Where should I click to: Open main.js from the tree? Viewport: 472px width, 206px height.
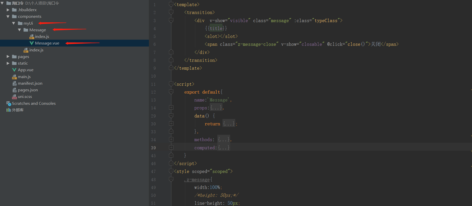pos(24,77)
